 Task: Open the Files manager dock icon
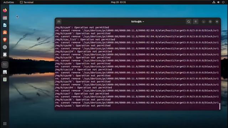(5, 18)
